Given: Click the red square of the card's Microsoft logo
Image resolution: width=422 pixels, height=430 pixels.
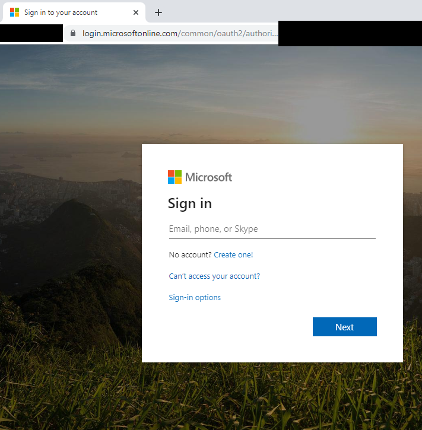Looking at the screenshot, I should coord(171,173).
